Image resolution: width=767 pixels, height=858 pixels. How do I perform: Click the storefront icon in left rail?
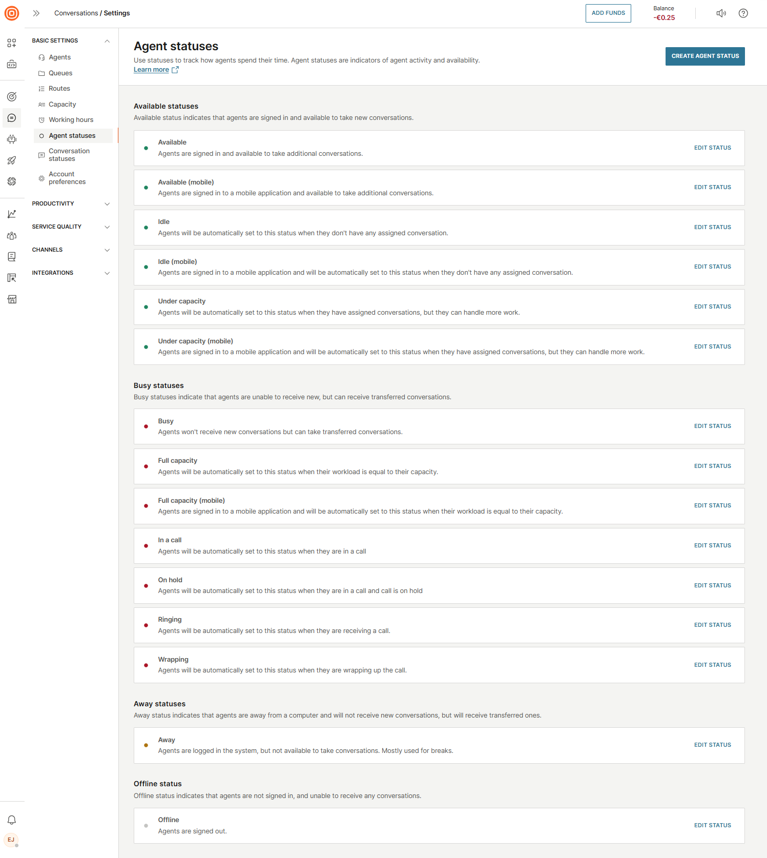click(x=12, y=299)
